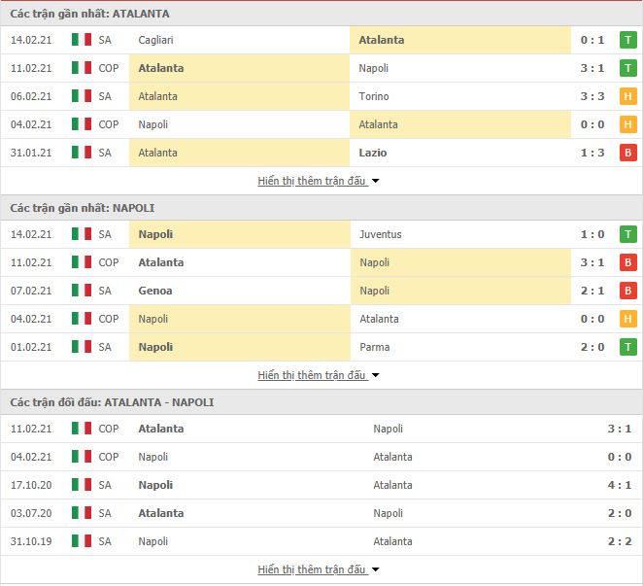
Task: Click the orange H badge in Napoli's 04.02.21 row
Action: click(627, 319)
